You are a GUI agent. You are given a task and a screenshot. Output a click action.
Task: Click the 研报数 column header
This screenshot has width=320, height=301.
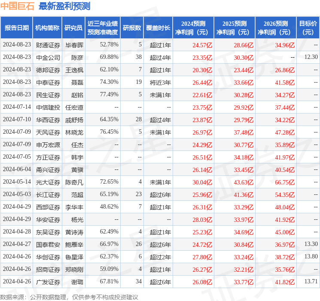132,28
